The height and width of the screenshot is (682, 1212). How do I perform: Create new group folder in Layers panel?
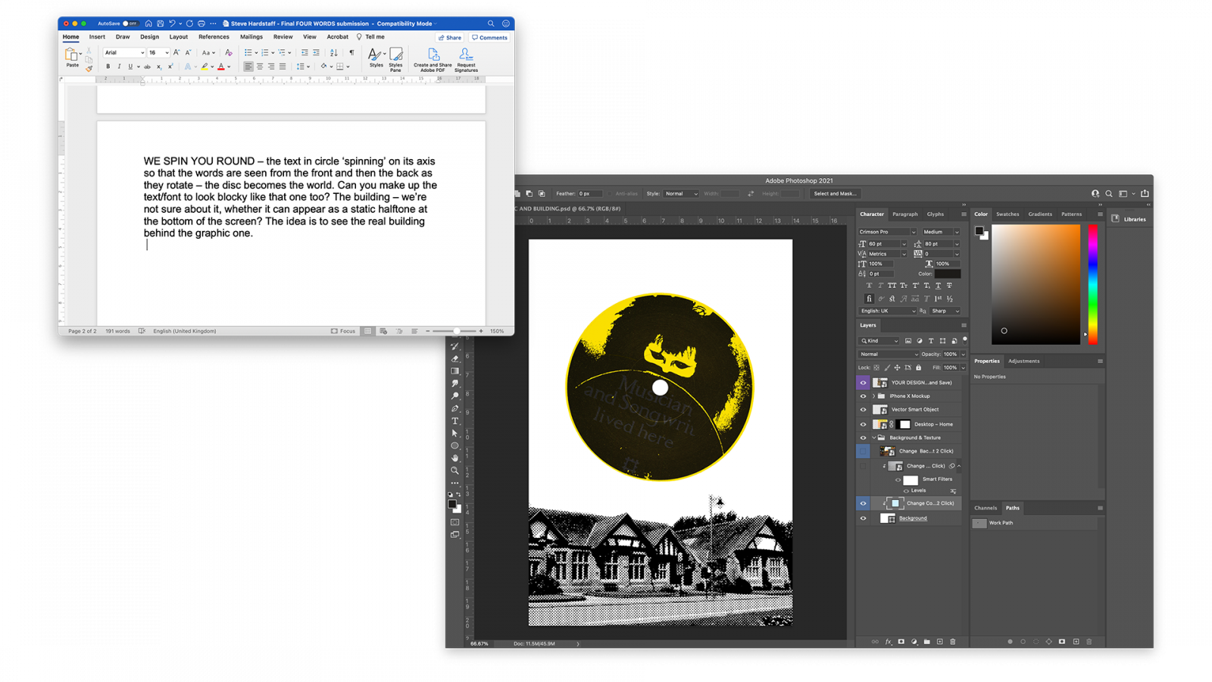point(926,642)
